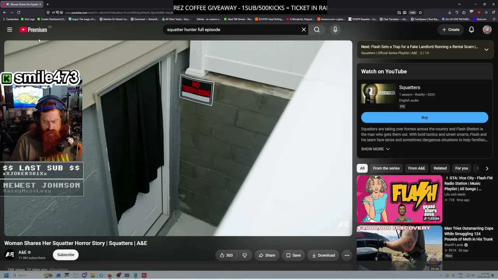Save the video to a playlist
498x280 pixels.
(293, 255)
